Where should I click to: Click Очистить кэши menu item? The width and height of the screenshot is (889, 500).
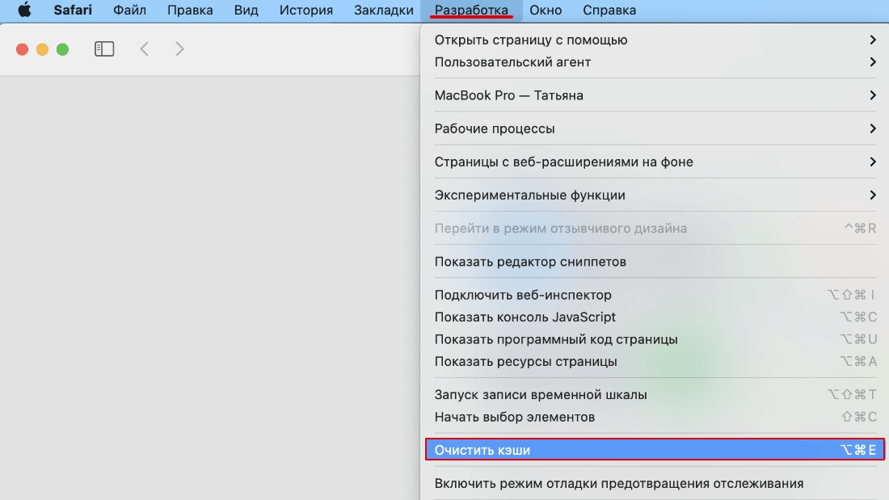(655, 450)
